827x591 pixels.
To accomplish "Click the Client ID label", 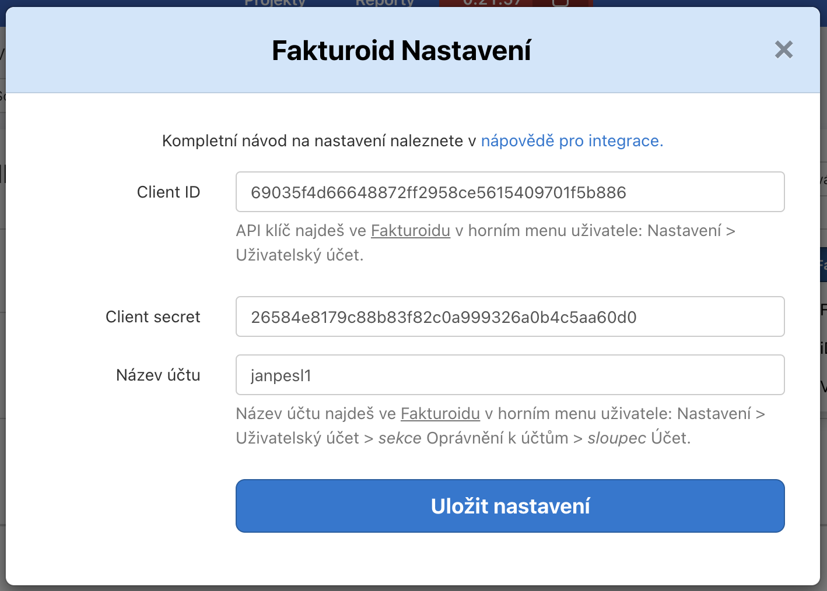I will (x=169, y=192).
